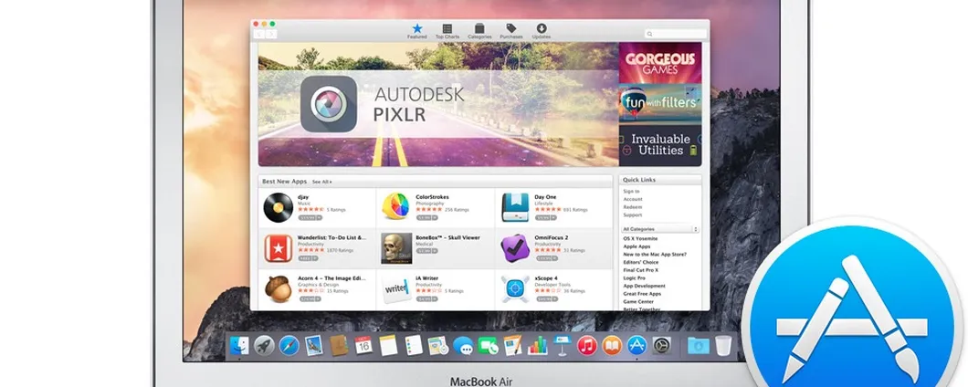Open the Wunderlist red star icon

(279, 248)
